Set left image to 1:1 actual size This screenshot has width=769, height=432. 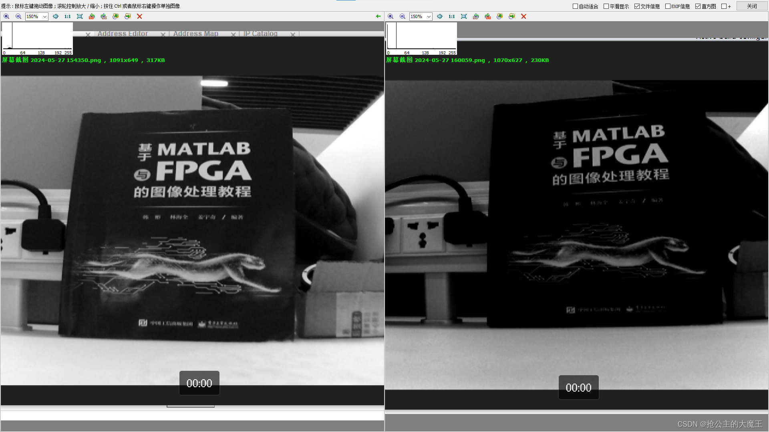(67, 16)
